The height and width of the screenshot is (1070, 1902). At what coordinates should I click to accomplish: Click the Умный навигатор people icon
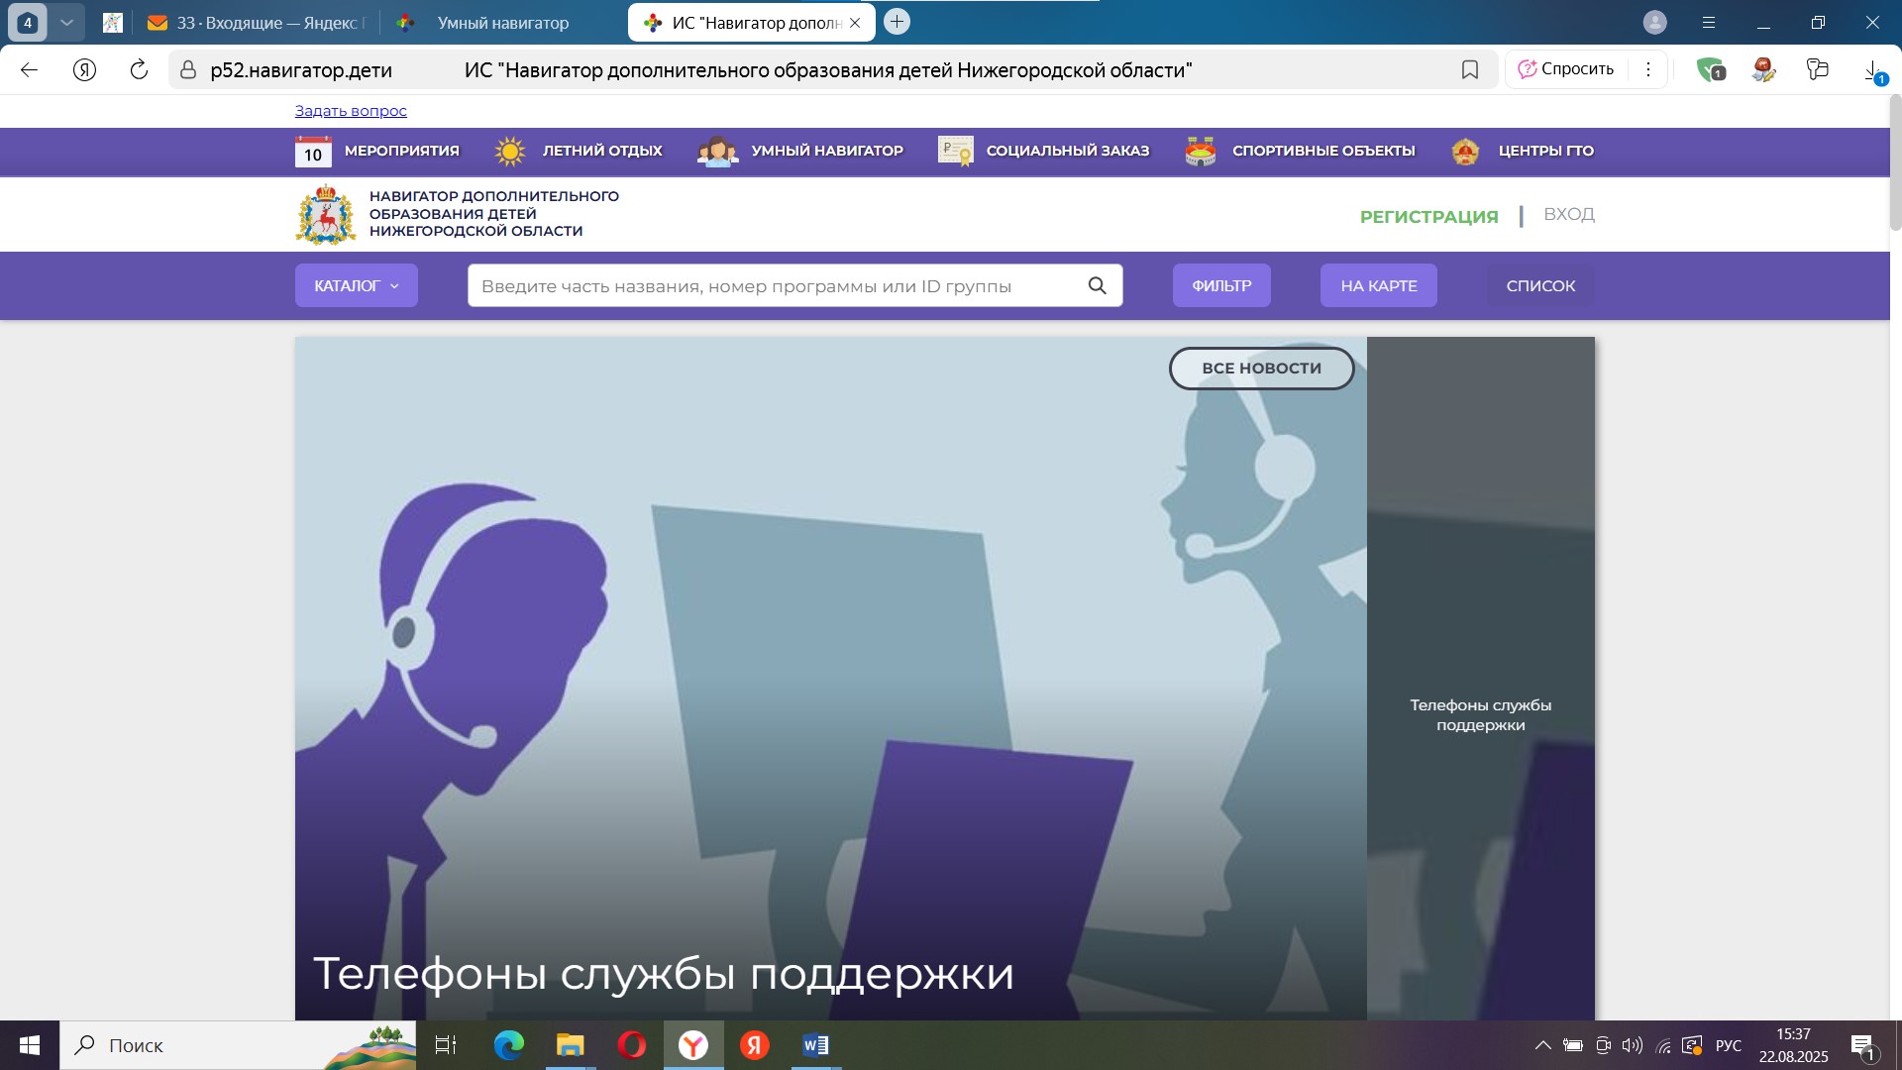(717, 151)
